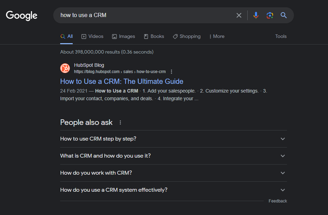
Task: Open Google Lens image search
Action: 270,15
